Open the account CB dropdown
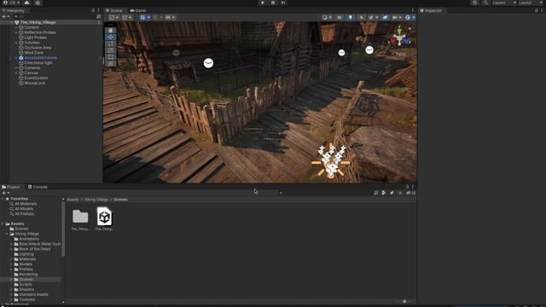 point(11,3)
